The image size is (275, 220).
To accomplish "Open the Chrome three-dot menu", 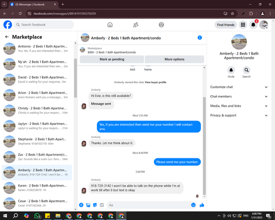I will [270, 13].
